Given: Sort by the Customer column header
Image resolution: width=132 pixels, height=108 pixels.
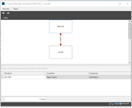Looking at the screenshot, I should click(x=110, y=73).
